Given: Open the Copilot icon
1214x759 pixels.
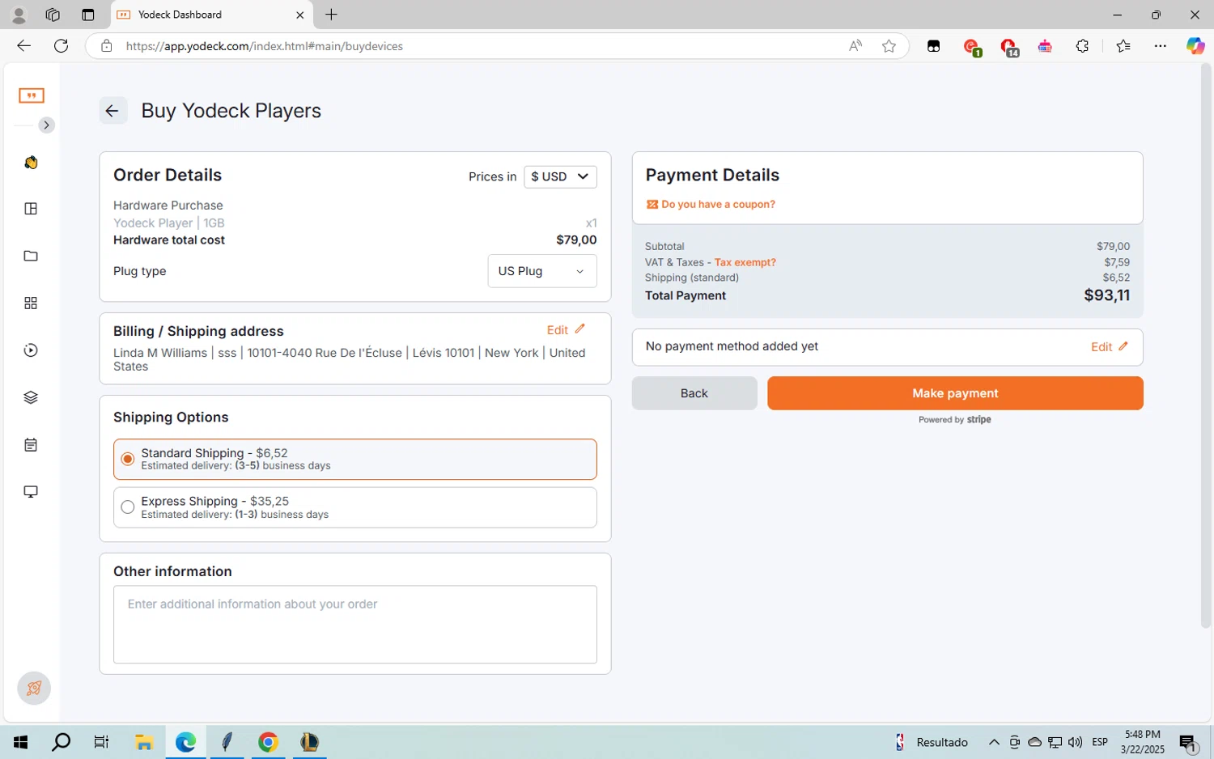Looking at the screenshot, I should [1195, 46].
